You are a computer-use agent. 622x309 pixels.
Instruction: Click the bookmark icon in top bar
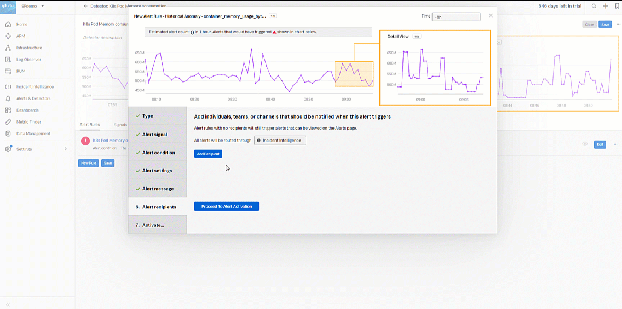pyautogui.click(x=617, y=6)
